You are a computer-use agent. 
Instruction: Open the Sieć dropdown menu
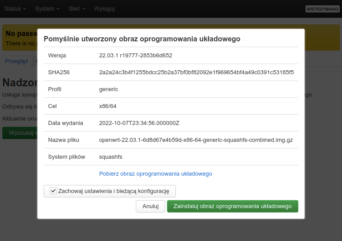pyautogui.click(x=77, y=9)
